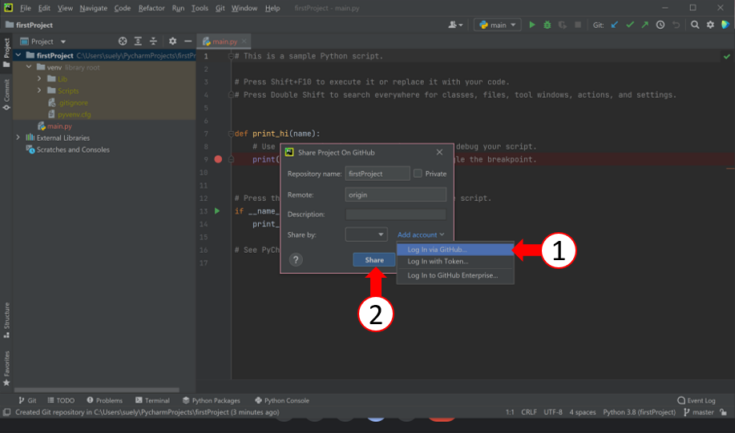Click the Python 3.8 interpreter status entry

(640, 412)
